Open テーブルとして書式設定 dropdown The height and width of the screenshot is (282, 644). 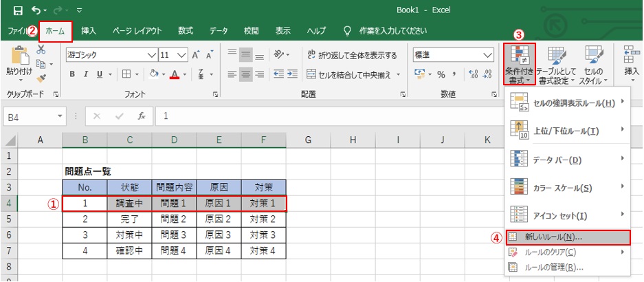coord(557,64)
